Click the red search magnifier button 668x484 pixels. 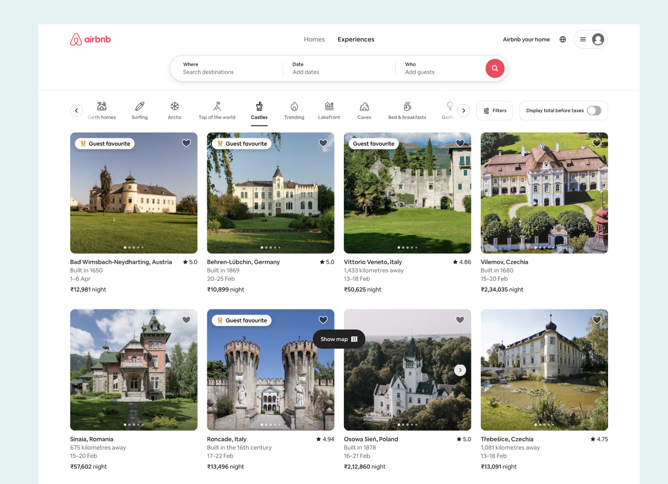495,69
